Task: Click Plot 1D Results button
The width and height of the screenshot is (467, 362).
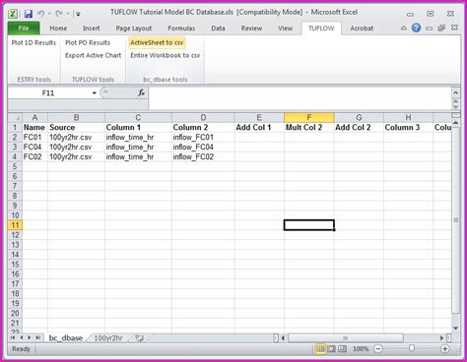Action: [x=33, y=42]
